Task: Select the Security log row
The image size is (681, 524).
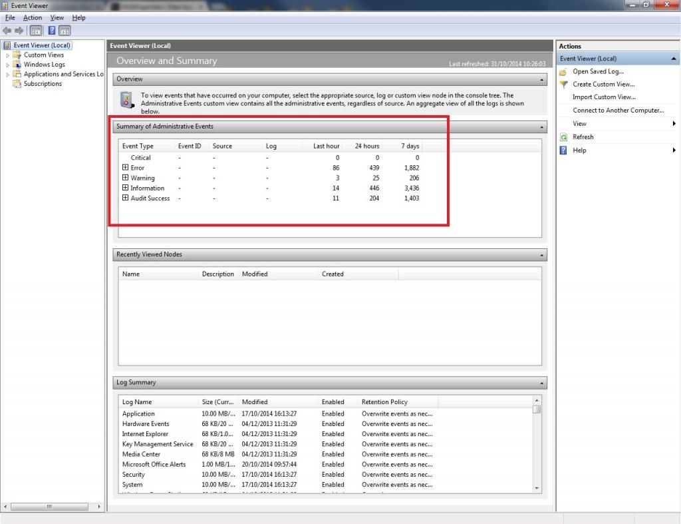Action: click(277, 475)
